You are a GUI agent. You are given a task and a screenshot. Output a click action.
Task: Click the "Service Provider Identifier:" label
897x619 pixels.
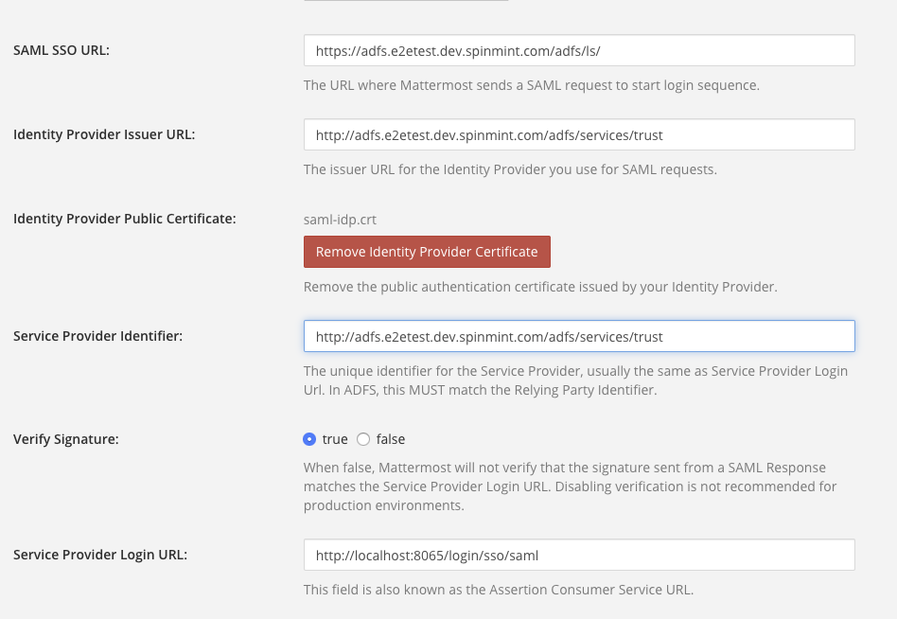click(x=97, y=336)
